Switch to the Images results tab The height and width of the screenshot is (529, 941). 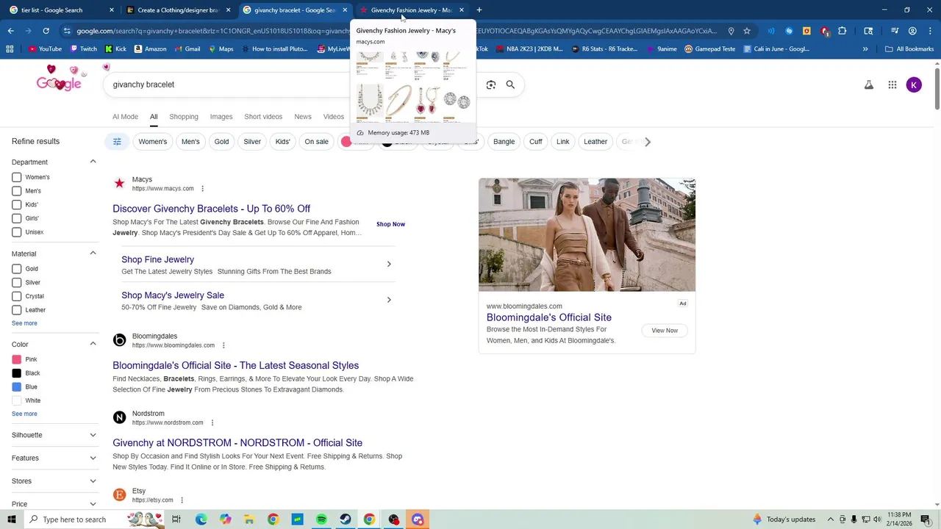tap(221, 117)
